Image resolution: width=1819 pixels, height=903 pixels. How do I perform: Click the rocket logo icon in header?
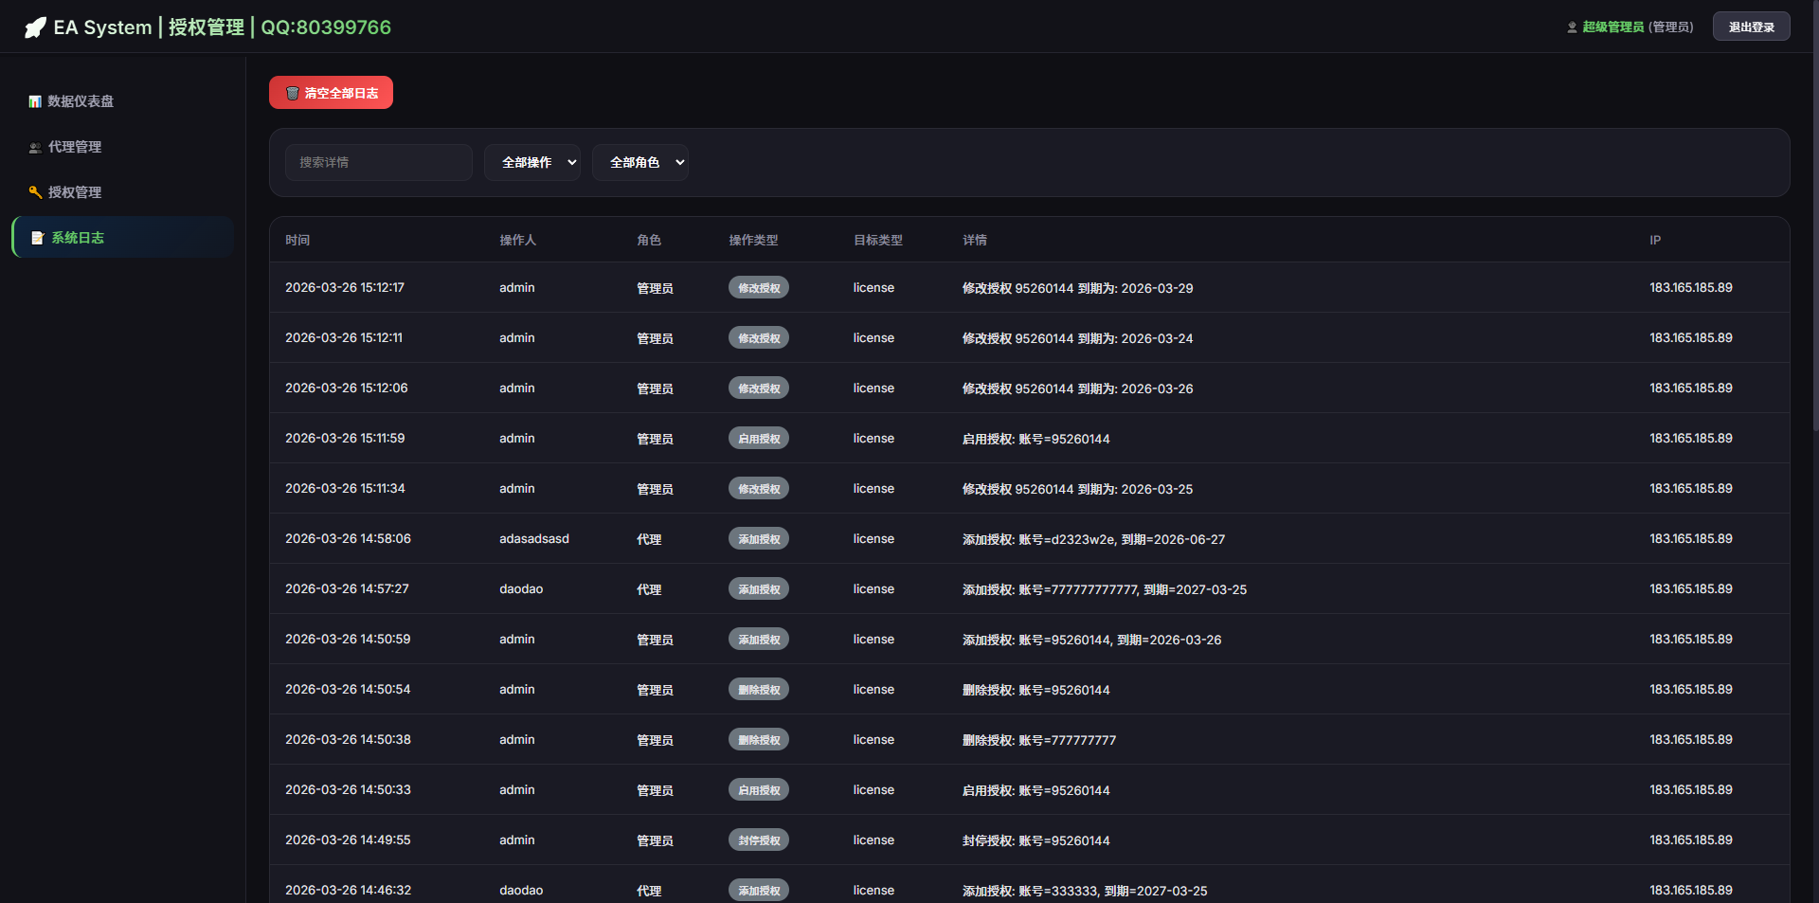pyautogui.click(x=35, y=27)
